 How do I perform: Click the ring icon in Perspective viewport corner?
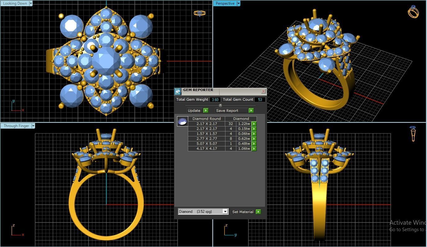coord(413,11)
